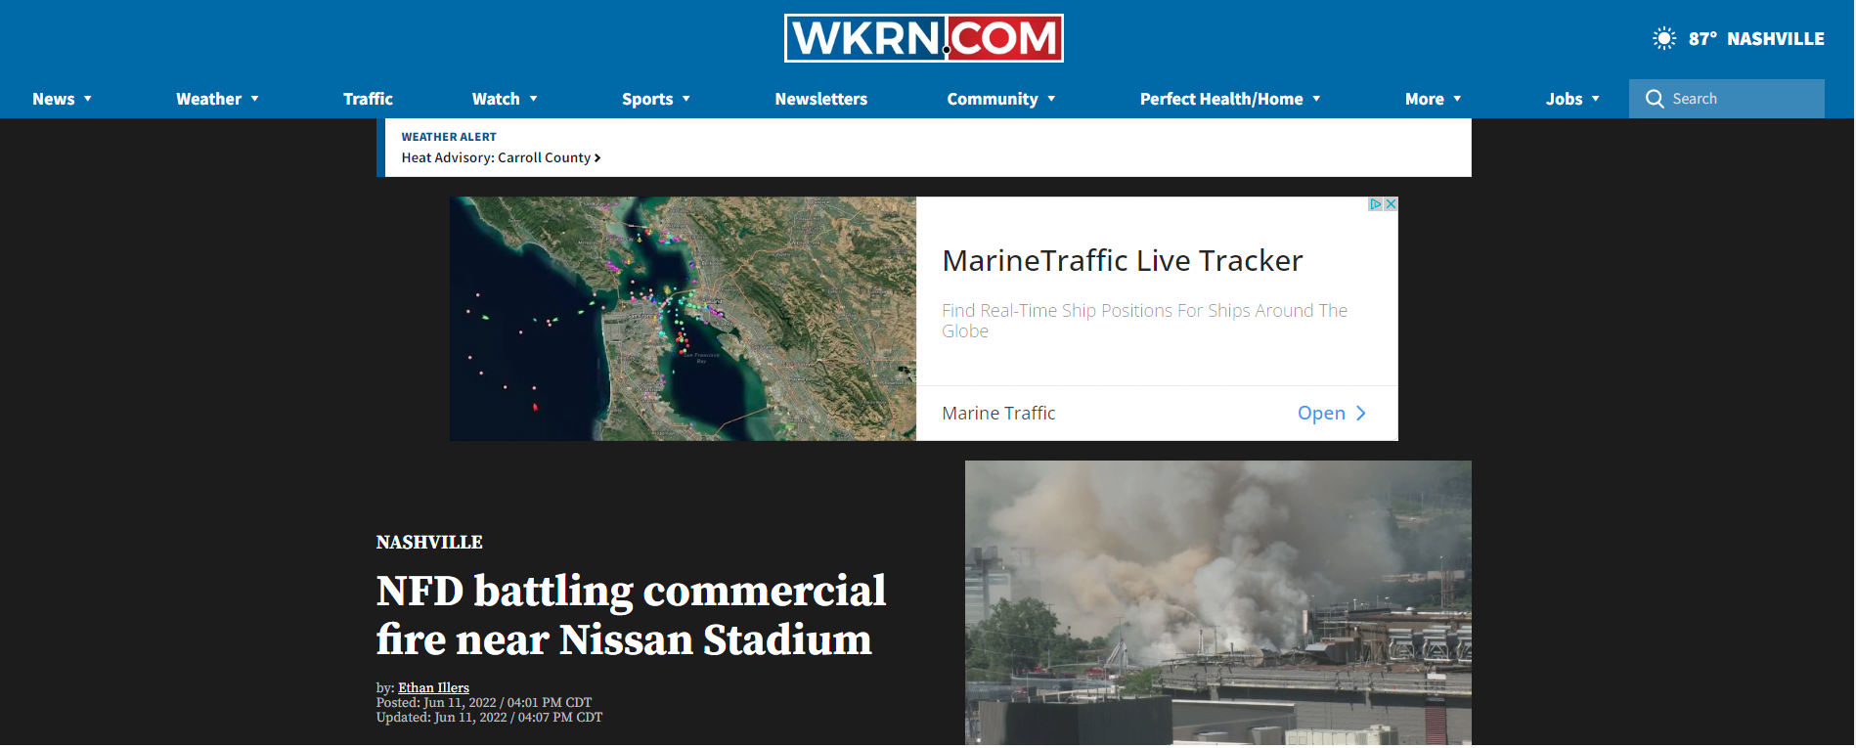Open the Sports menu
This screenshot has width=1856, height=748.
click(x=647, y=99)
